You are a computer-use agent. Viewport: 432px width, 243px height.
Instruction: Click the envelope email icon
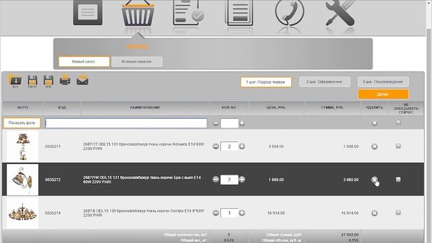82,81
